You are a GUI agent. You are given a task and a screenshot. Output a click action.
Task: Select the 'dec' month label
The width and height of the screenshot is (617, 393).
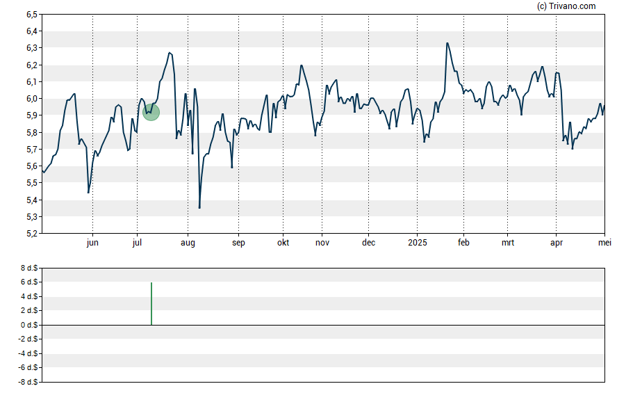369,243
